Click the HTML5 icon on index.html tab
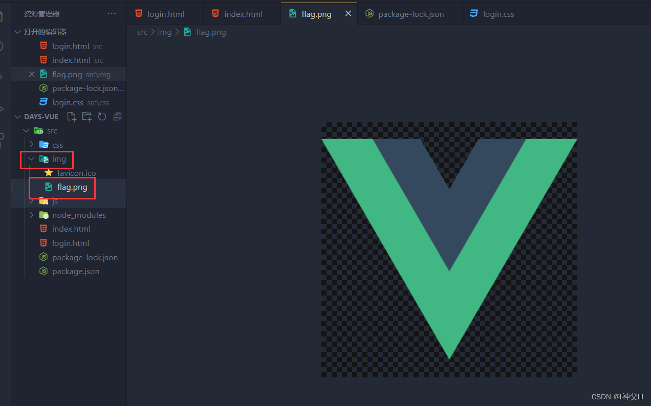The image size is (651, 406). 215,14
